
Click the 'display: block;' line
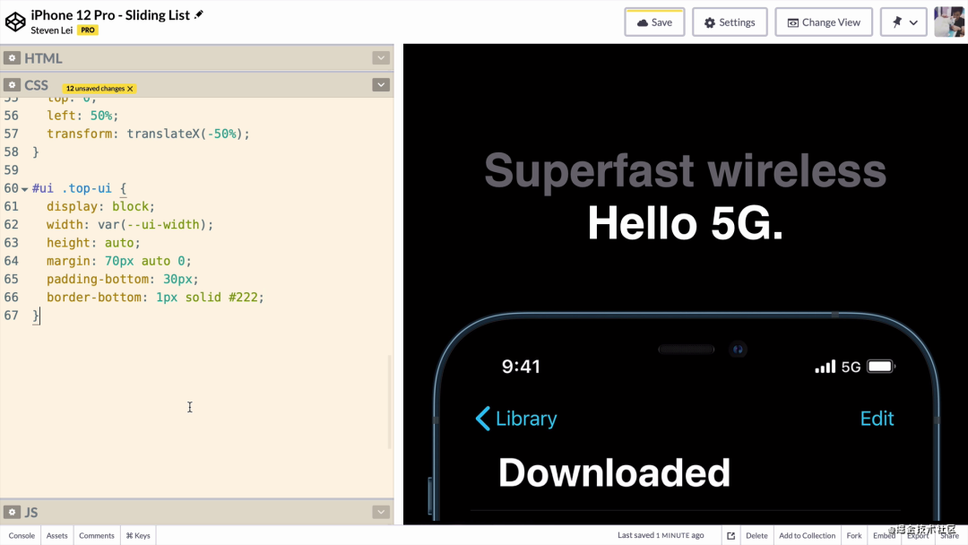tap(100, 207)
